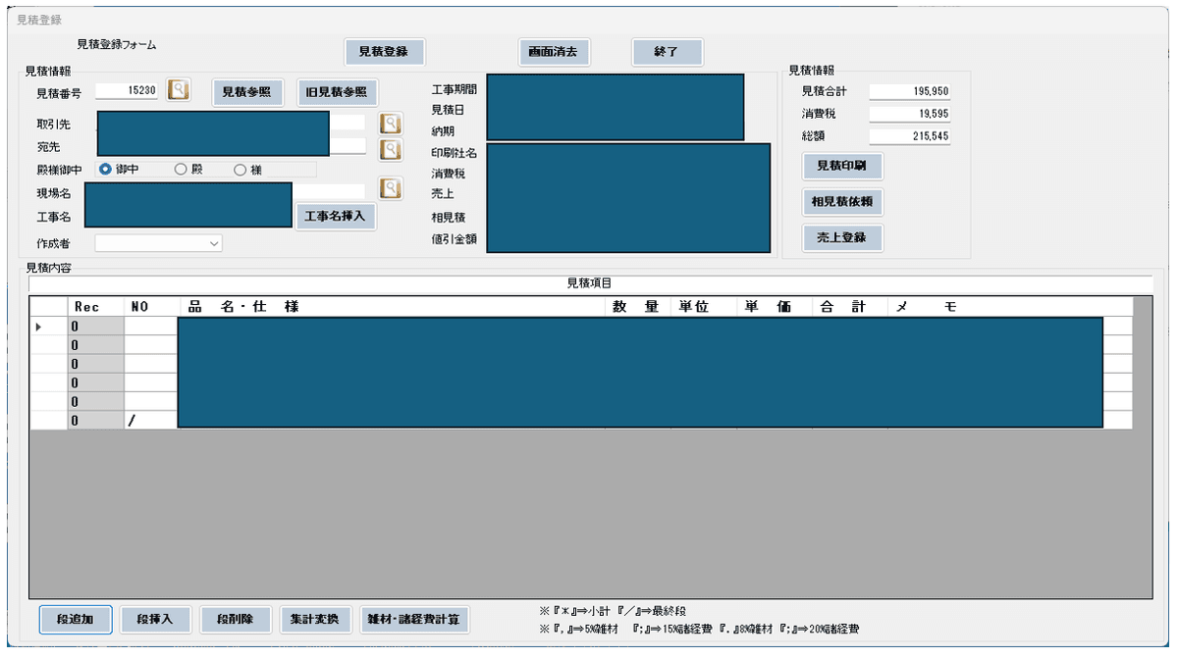The height and width of the screenshot is (658, 1178).
Task: Click the 見積印刷 print button
Action: tap(841, 166)
